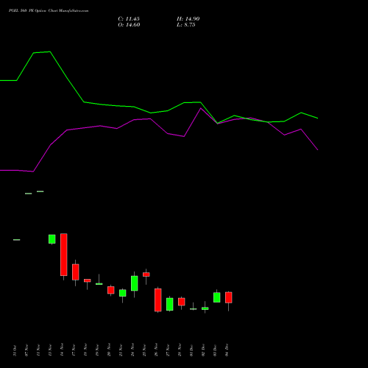This screenshot has height=368, width=368.
Task: Click the close value C: 11.45
Action: 129,19
